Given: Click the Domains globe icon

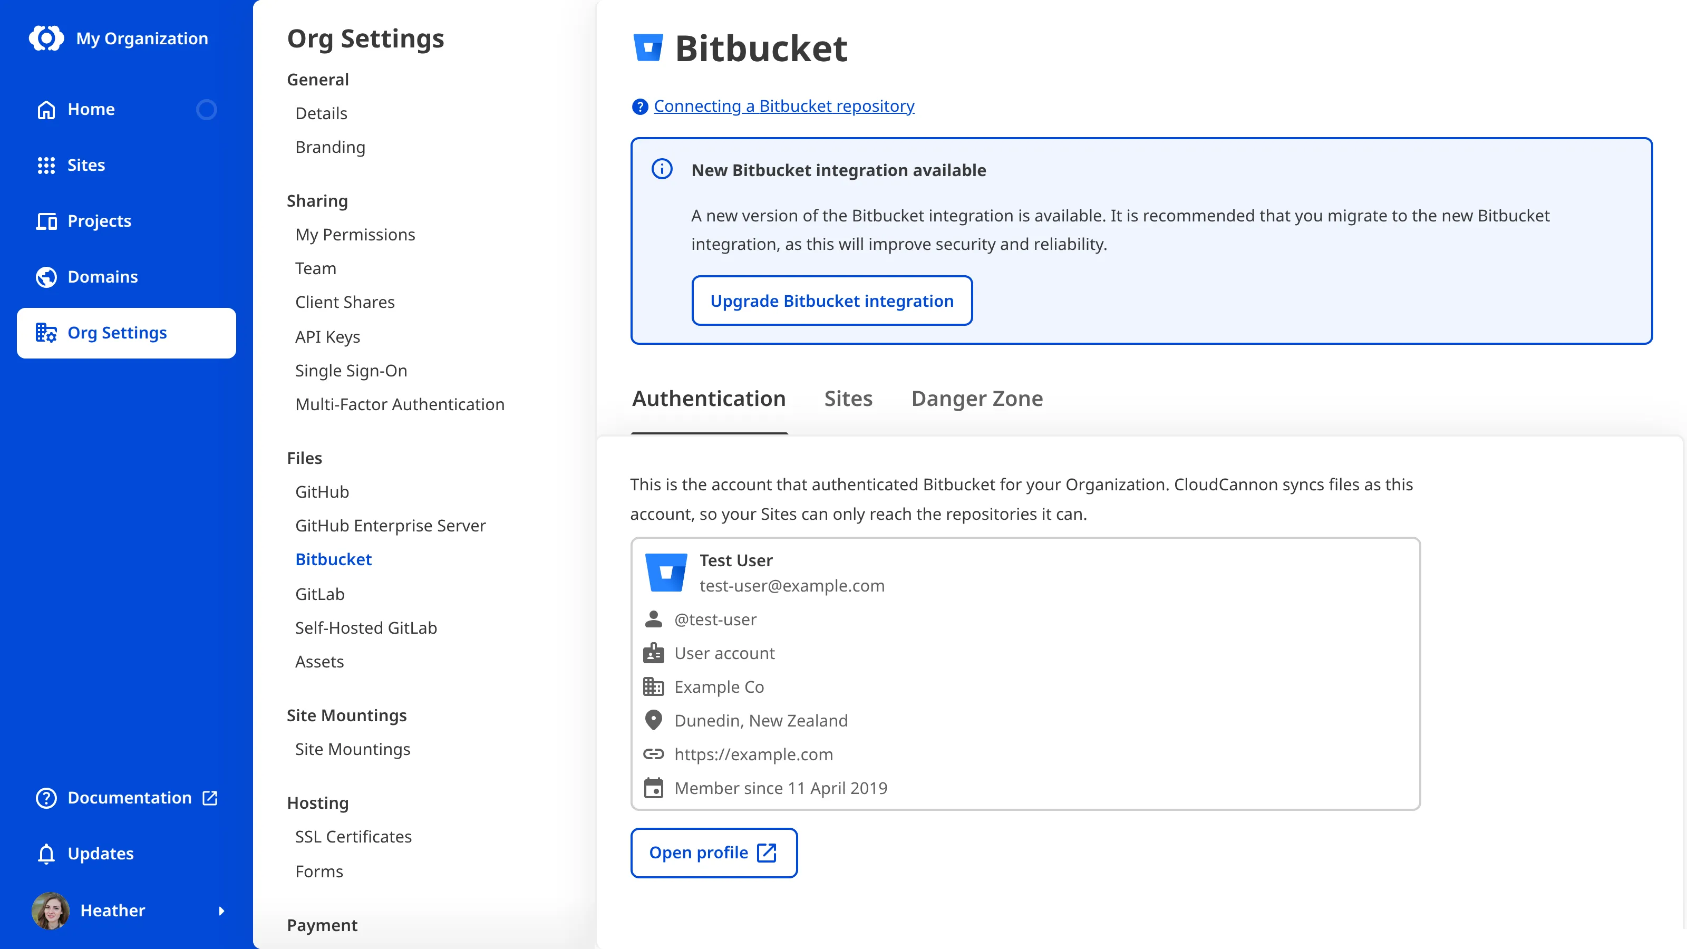Looking at the screenshot, I should click(x=46, y=277).
